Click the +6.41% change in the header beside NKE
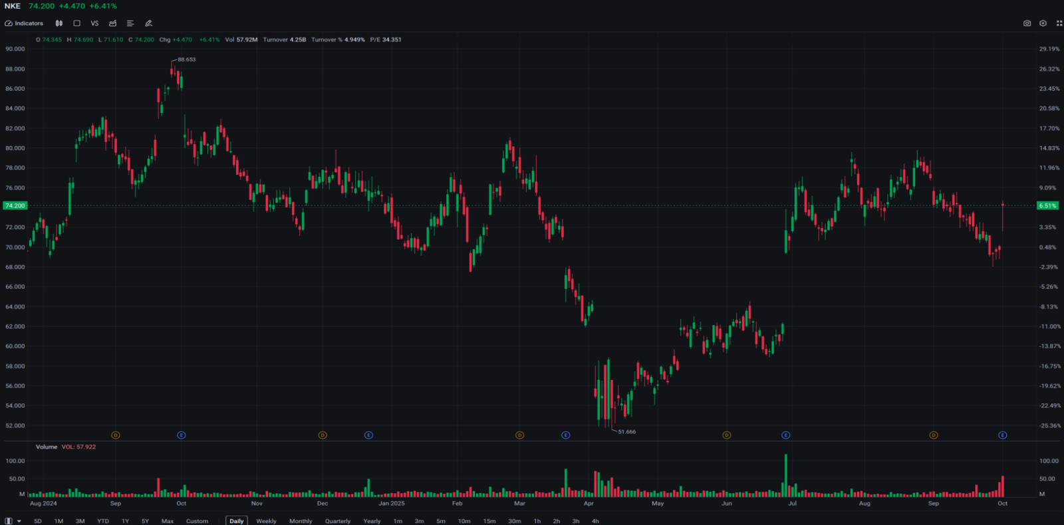 coord(103,6)
